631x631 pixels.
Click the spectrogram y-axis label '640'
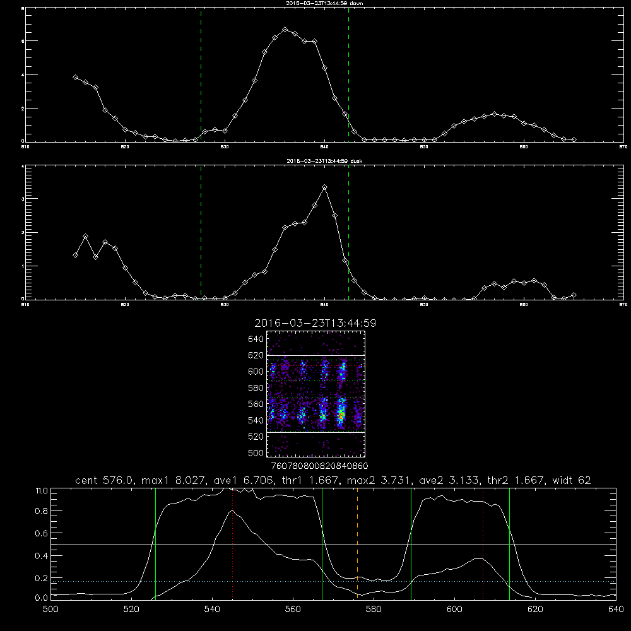click(256, 339)
